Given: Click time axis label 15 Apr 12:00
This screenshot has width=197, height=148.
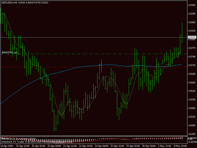Looking at the screenshot, I should (23, 146).
